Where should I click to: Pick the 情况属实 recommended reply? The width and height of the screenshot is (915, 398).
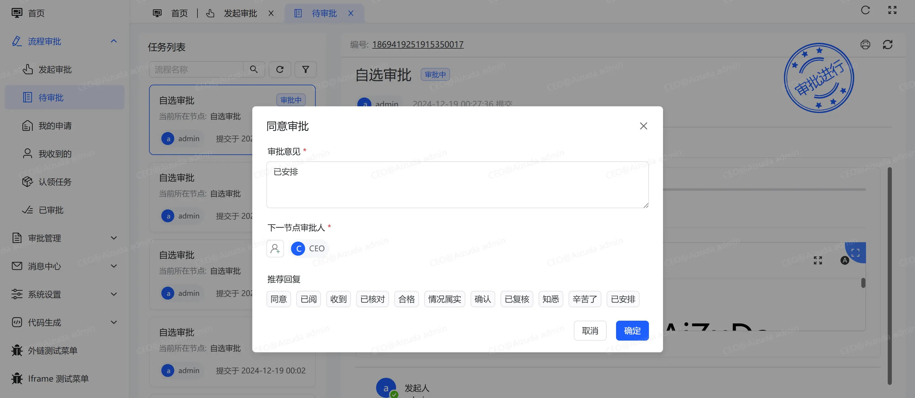point(445,299)
